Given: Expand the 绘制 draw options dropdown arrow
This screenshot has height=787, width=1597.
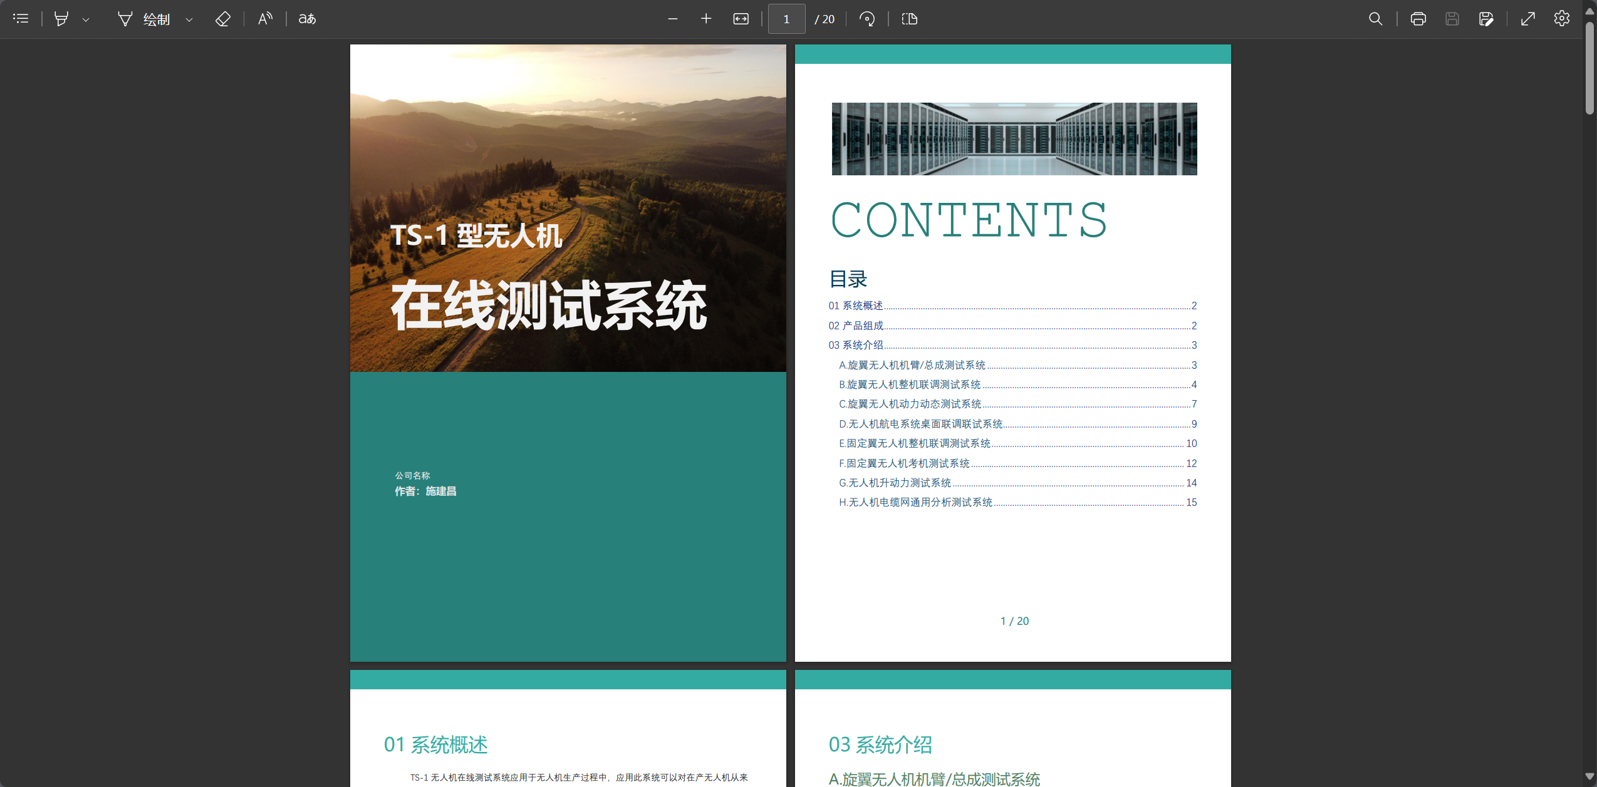Looking at the screenshot, I should pyautogui.click(x=189, y=19).
